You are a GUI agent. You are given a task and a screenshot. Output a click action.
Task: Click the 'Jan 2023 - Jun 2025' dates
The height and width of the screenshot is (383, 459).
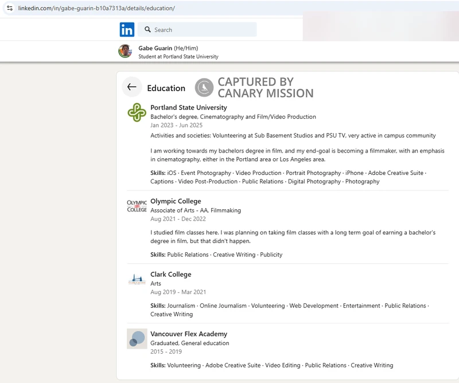click(176, 125)
